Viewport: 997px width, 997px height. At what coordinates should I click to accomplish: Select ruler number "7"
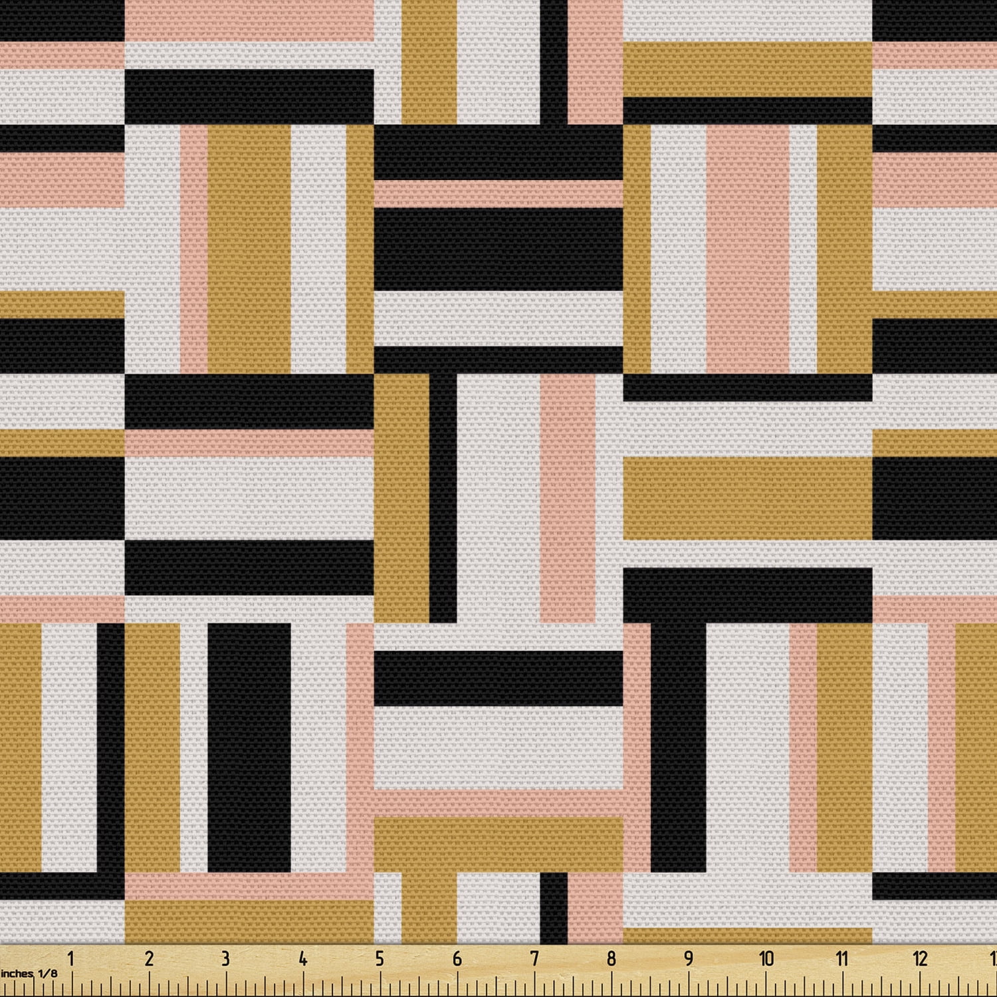(x=534, y=958)
